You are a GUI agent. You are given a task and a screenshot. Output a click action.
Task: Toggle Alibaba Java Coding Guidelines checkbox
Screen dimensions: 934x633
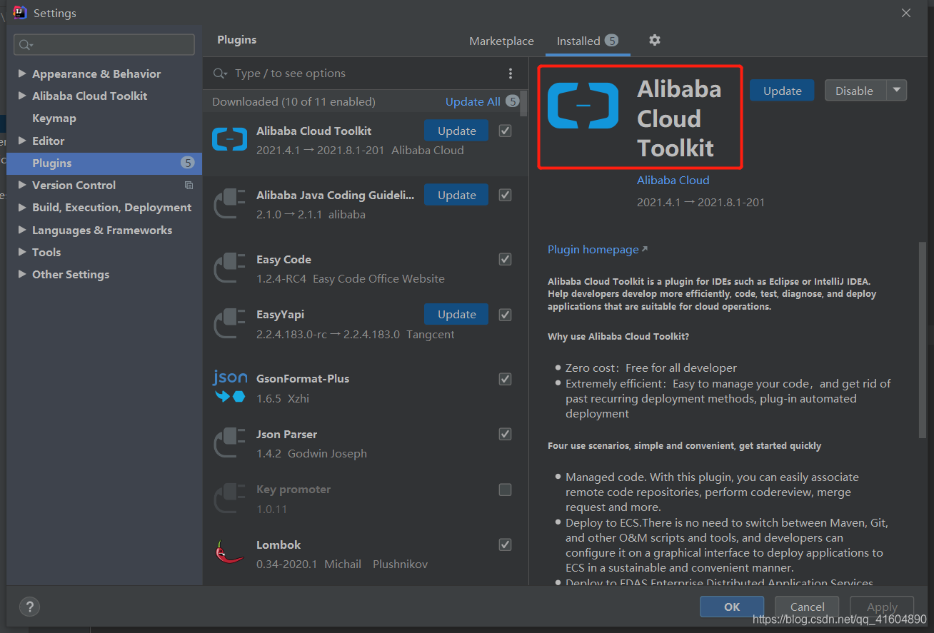click(x=505, y=195)
